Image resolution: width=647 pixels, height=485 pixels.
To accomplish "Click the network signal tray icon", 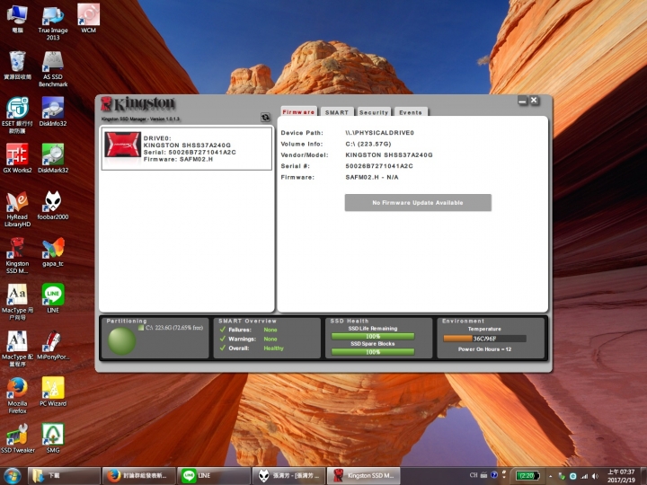I will (584, 476).
